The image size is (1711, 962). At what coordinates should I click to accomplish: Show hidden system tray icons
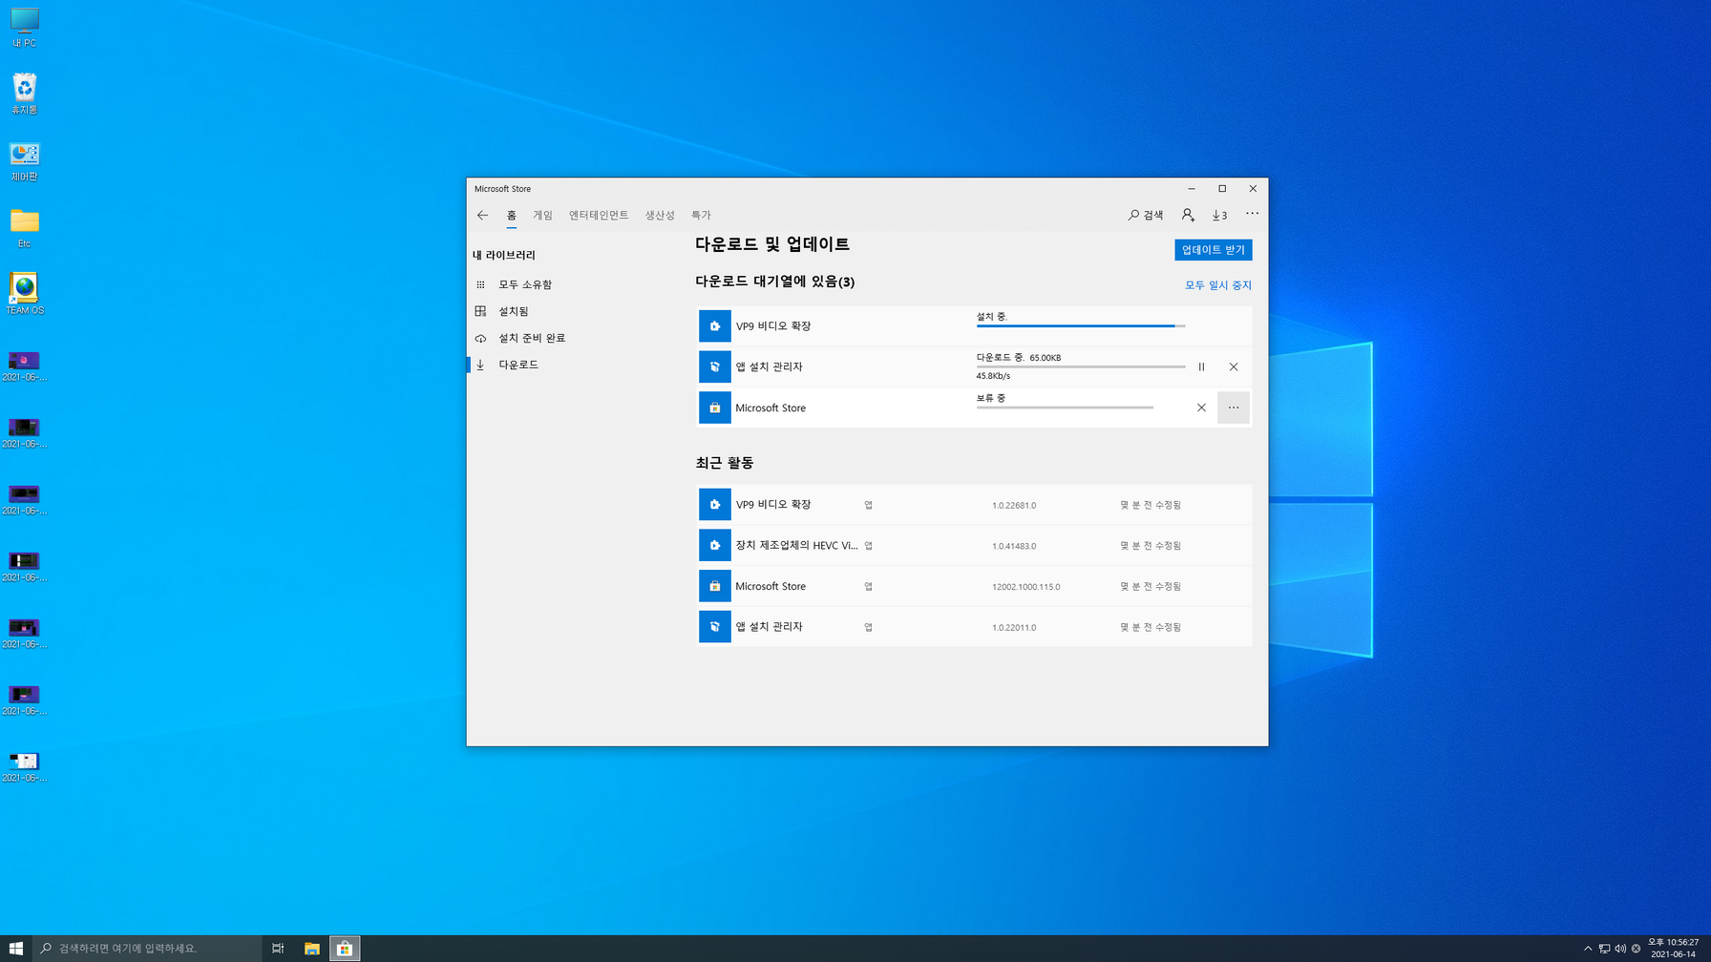[1588, 949]
